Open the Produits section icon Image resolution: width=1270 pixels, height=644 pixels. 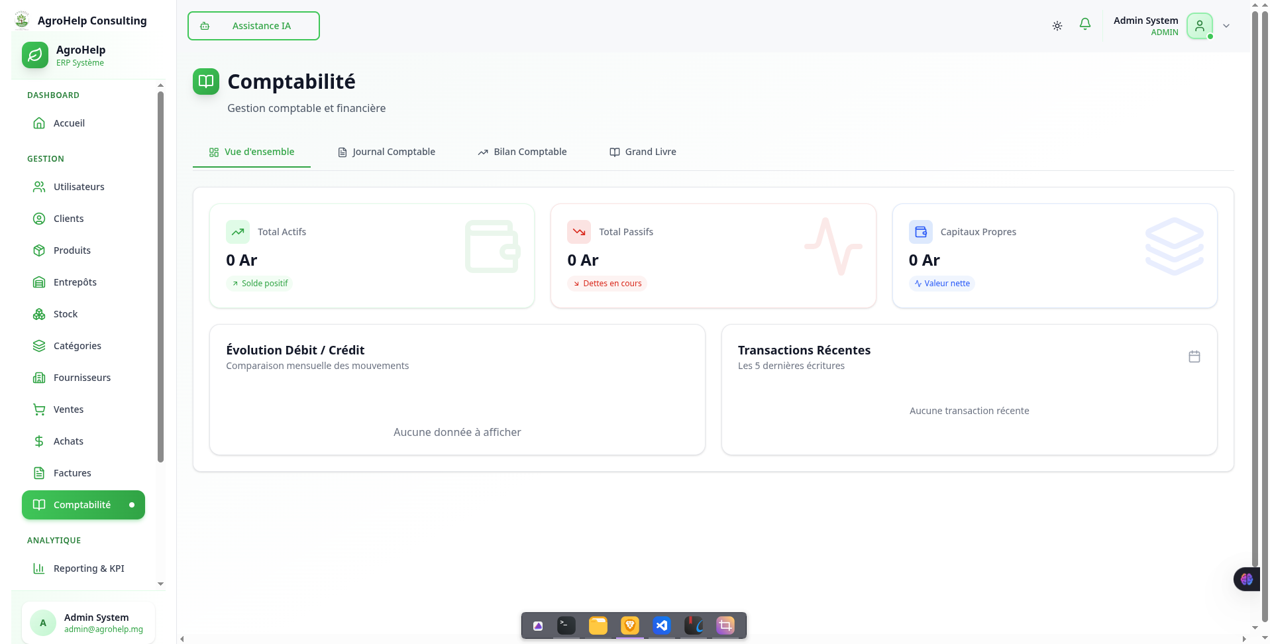tap(40, 250)
